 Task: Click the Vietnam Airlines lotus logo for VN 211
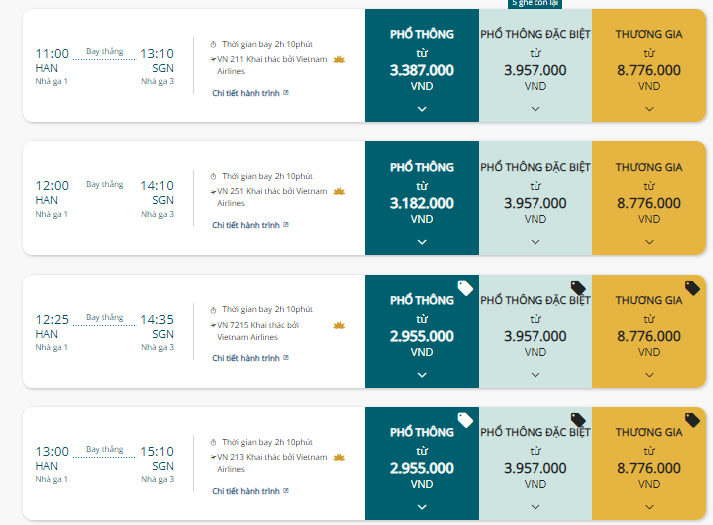click(339, 59)
